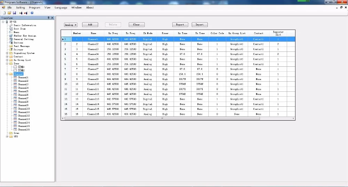
Task: Click the Channel16 analog channel icon
Action: point(15,129)
